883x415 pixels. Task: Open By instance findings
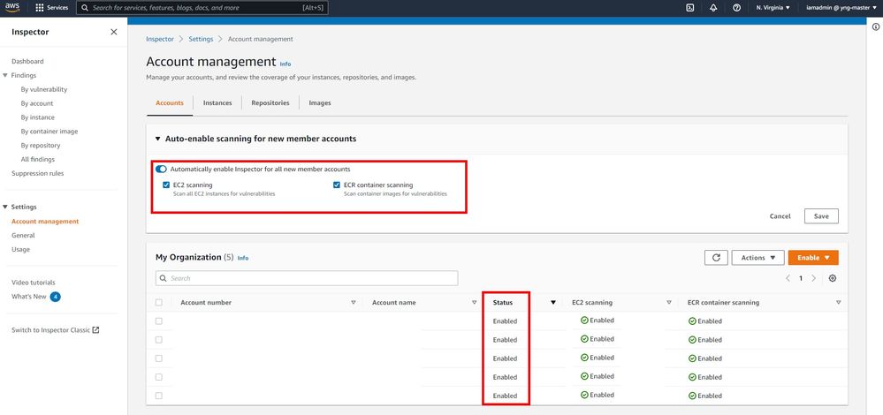pos(38,117)
